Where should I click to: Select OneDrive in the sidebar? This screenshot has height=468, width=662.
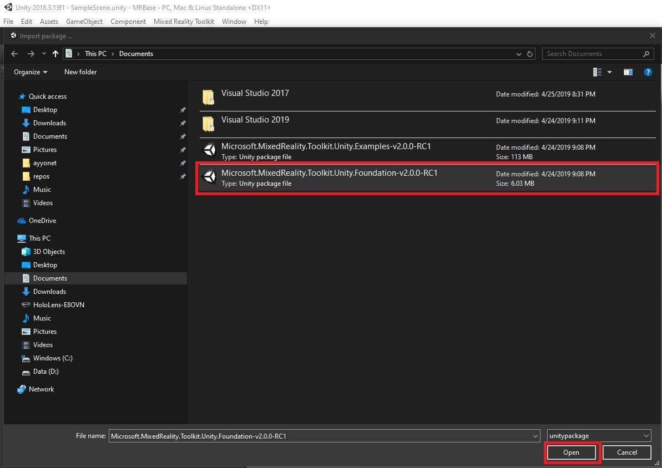37,221
